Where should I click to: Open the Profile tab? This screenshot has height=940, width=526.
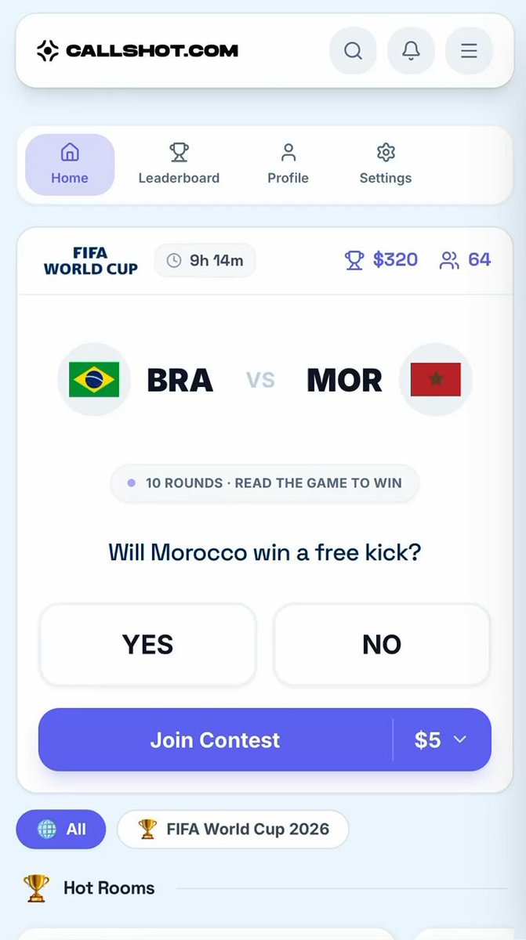pyautogui.click(x=288, y=164)
